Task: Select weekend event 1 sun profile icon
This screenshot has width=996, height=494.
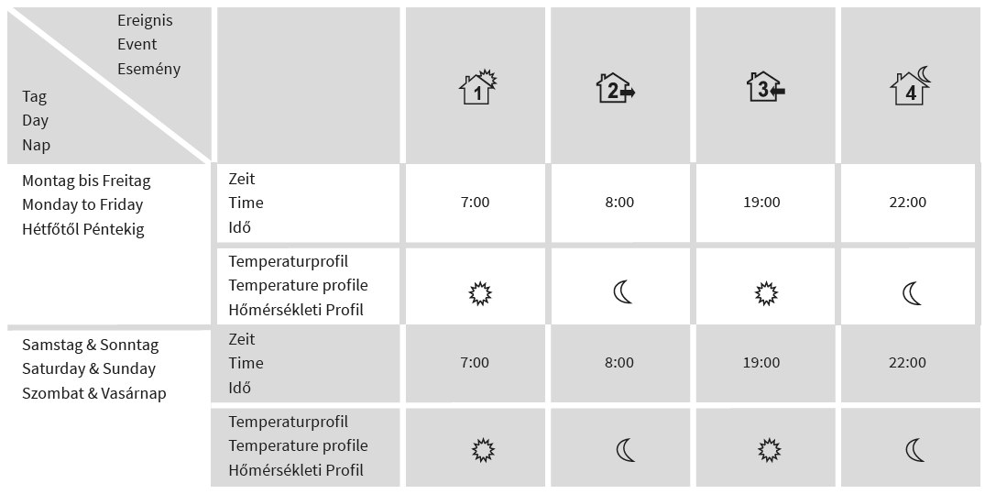Action: 483,450
